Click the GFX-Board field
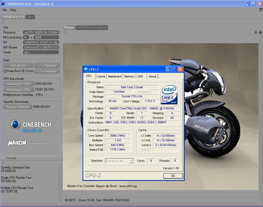 41,47
